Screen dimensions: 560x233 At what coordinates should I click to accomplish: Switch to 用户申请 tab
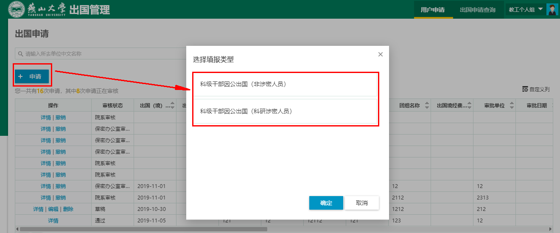tap(433, 9)
